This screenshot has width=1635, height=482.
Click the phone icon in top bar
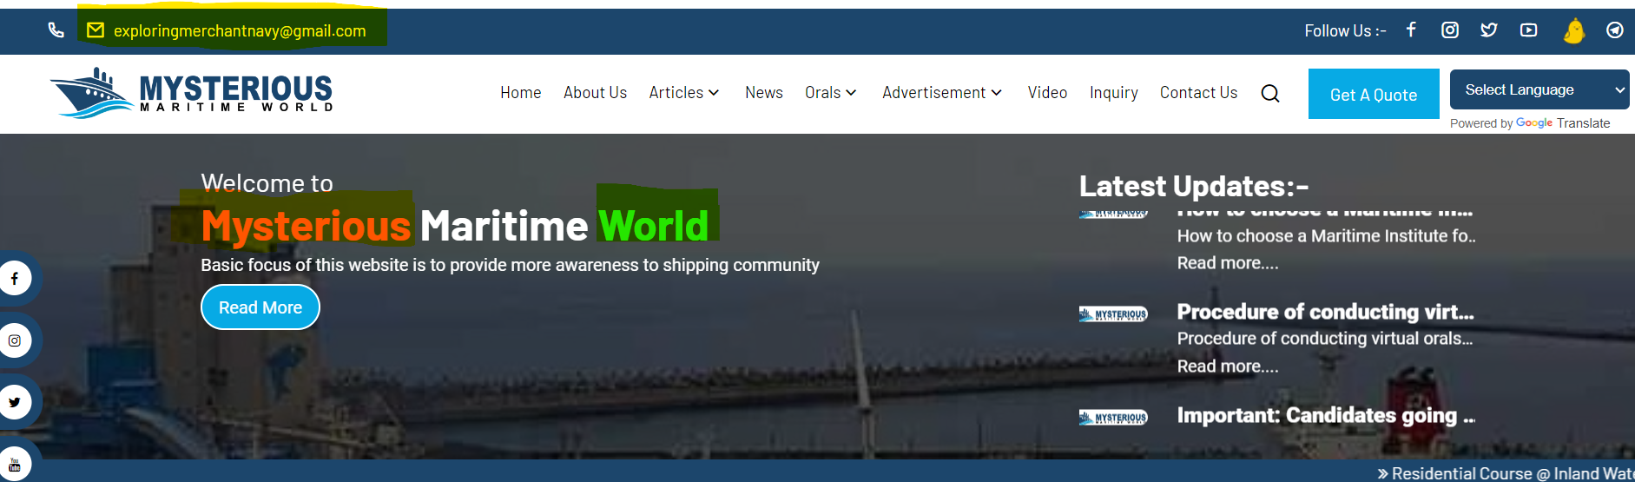pos(56,30)
